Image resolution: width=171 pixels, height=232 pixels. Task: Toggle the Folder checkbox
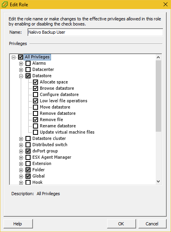[x=28, y=170]
